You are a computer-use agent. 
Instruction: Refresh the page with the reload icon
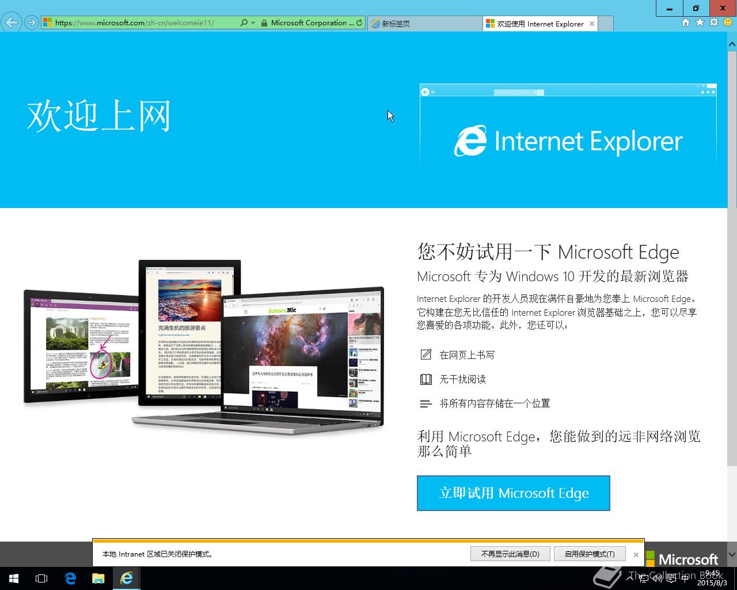pos(359,22)
